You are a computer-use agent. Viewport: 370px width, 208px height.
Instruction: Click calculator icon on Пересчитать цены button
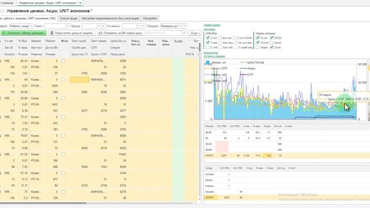click(x=52, y=33)
